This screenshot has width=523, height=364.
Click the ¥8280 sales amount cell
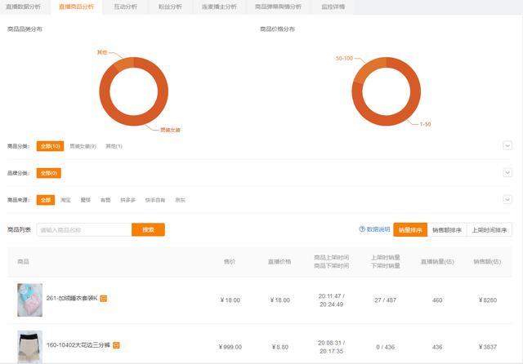tap(488, 300)
